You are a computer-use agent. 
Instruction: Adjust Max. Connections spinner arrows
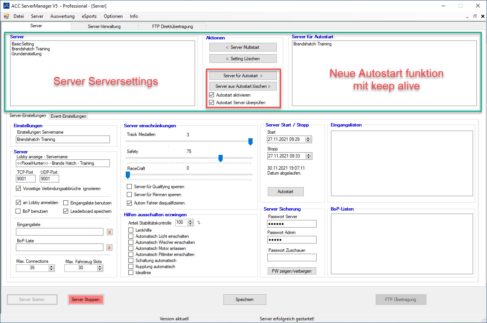click(x=52, y=268)
